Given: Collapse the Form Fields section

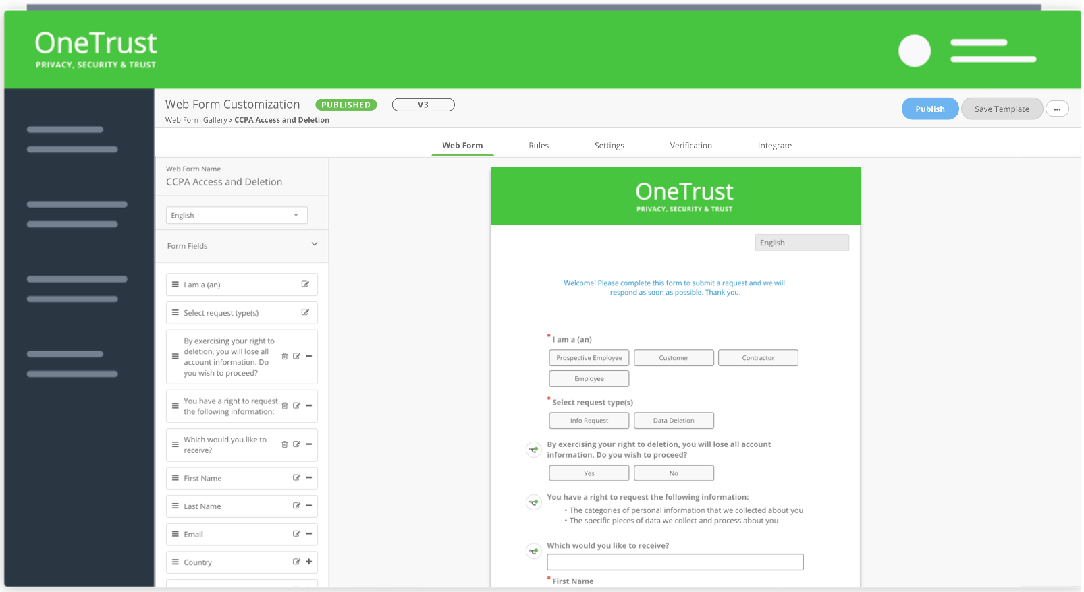Looking at the screenshot, I should [x=314, y=244].
